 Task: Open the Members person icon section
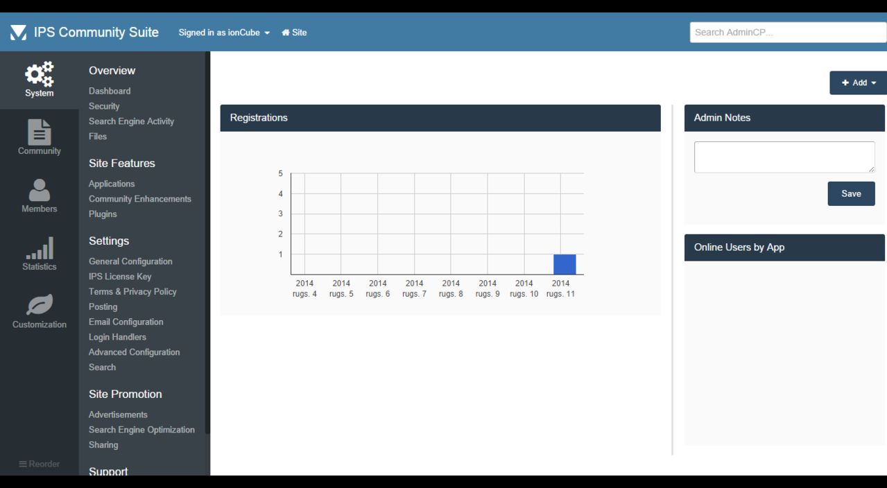[x=40, y=195]
